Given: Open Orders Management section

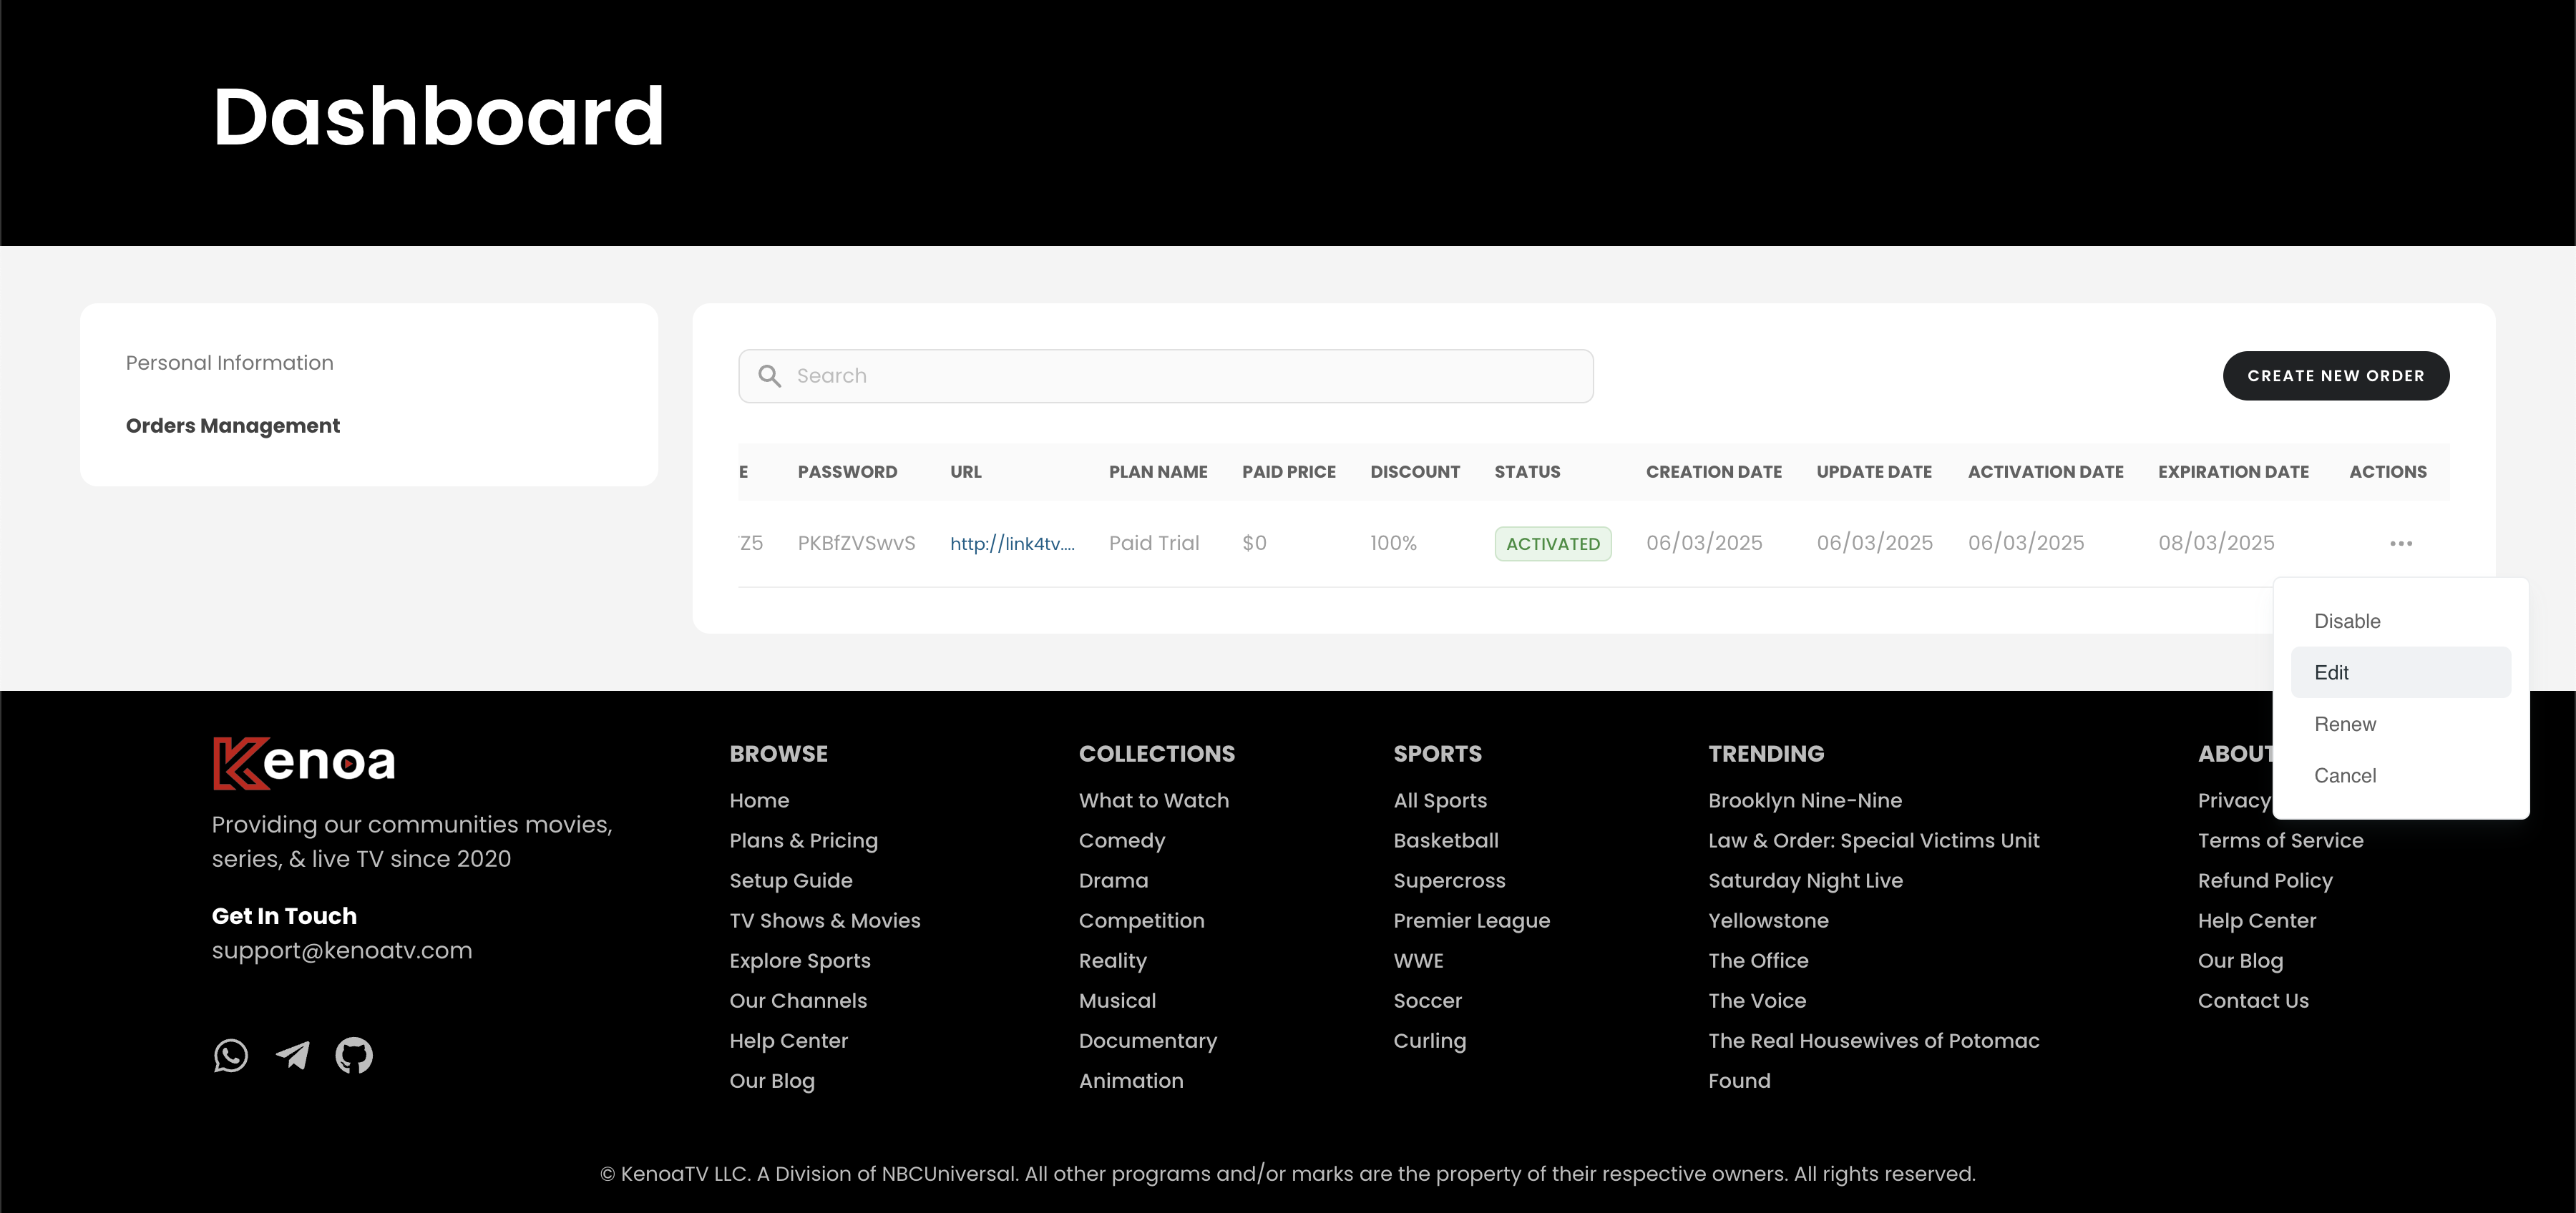Looking at the screenshot, I should click(x=233, y=426).
